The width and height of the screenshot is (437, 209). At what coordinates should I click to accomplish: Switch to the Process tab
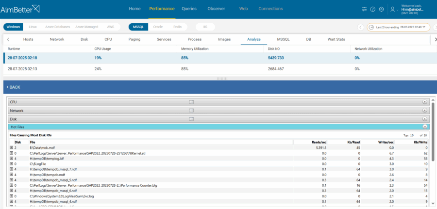click(195, 39)
